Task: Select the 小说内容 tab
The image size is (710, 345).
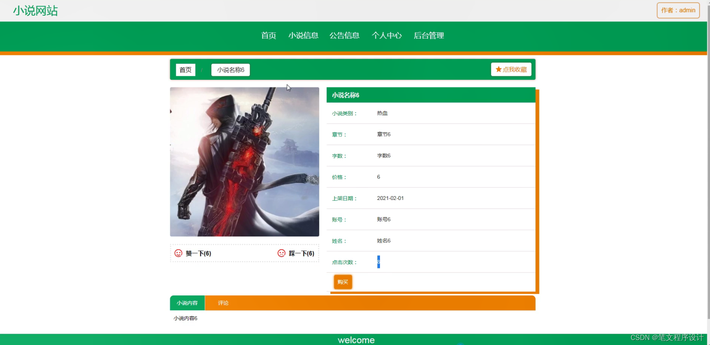Action: click(x=187, y=303)
